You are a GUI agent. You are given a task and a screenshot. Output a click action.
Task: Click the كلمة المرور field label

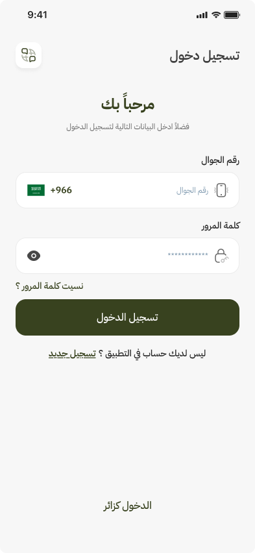pyautogui.click(x=221, y=226)
